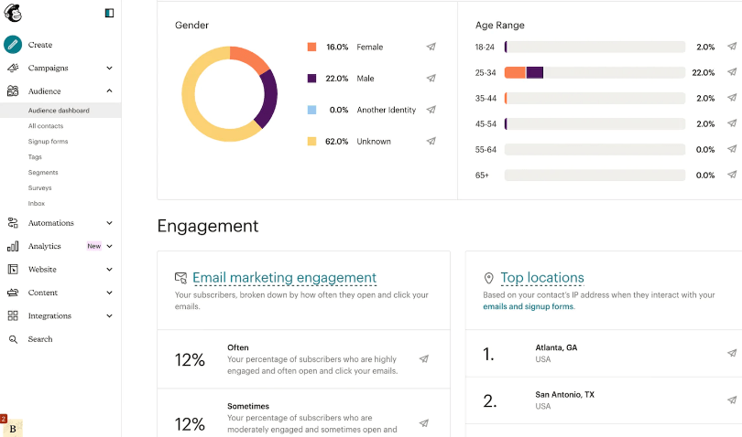Click the Search magnifier icon
Viewport: 742px width, 437px height.
13,339
